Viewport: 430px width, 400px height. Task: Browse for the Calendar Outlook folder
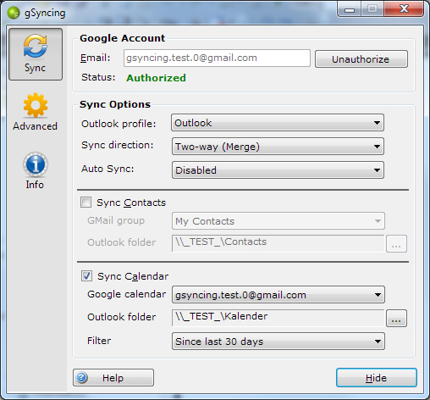point(396,318)
